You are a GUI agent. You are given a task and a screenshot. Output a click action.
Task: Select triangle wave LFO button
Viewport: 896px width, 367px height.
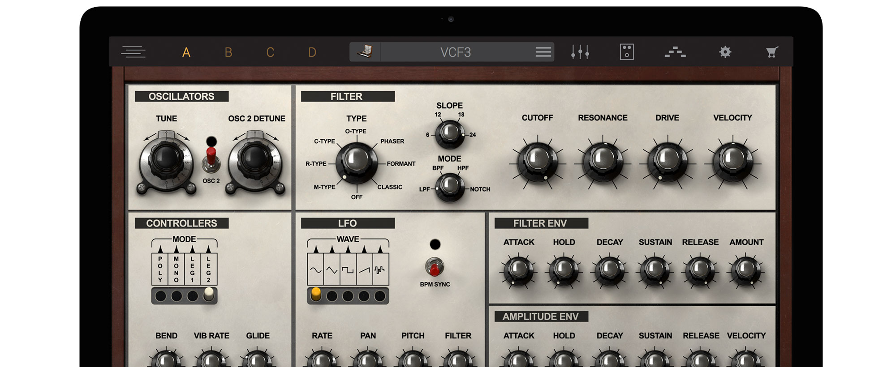click(332, 296)
